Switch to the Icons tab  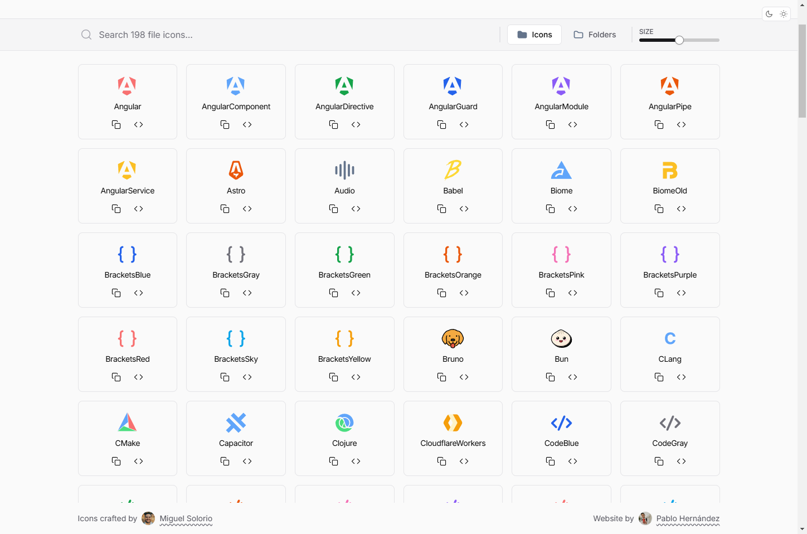pos(534,34)
